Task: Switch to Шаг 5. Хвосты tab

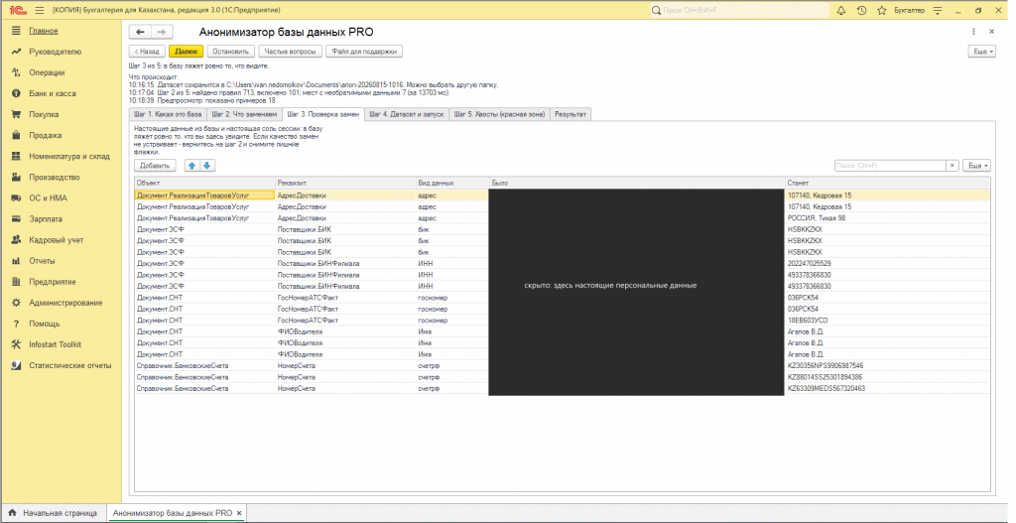Action: pyautogui.click(x=500, y=114)
